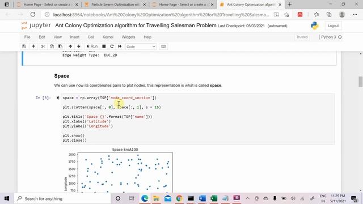Open the notification center icon
The width and height of the screenshot is (363, 204).
[354, 198]
